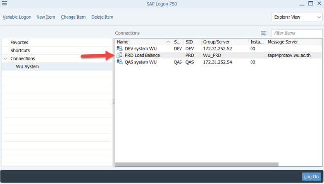Maximize the SAP Logon window
The width and height of the screenshot is (324, 184).
[x=310, y=3]
